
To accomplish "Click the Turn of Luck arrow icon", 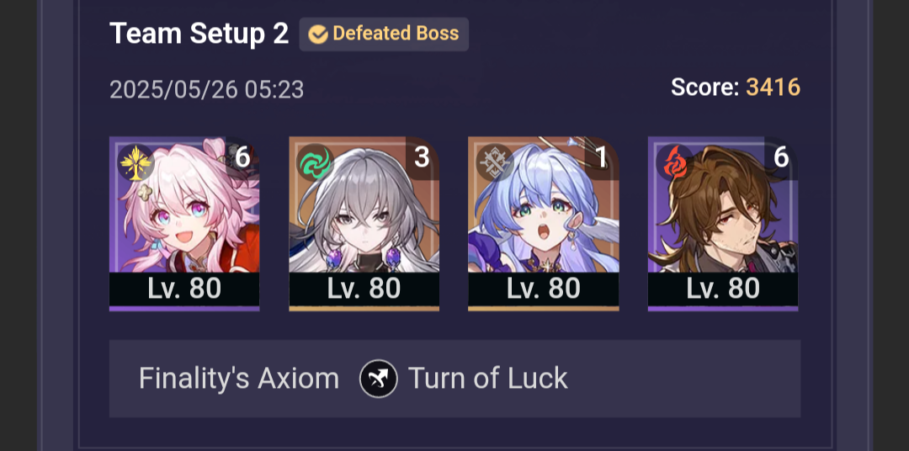I will pos(379,379).
